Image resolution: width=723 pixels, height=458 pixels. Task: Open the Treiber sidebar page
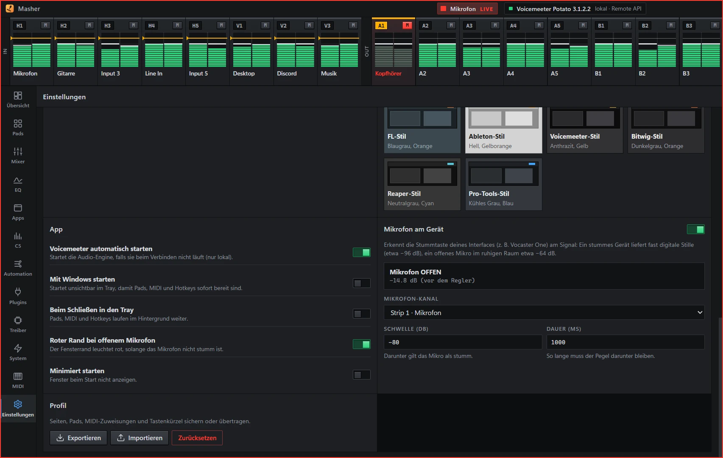18,324
